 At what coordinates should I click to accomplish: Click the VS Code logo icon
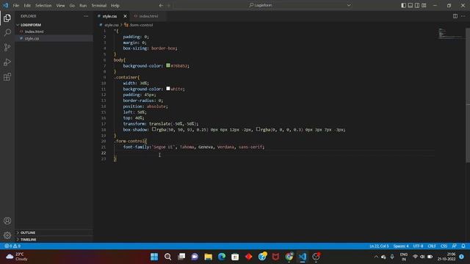coord(6,5)
